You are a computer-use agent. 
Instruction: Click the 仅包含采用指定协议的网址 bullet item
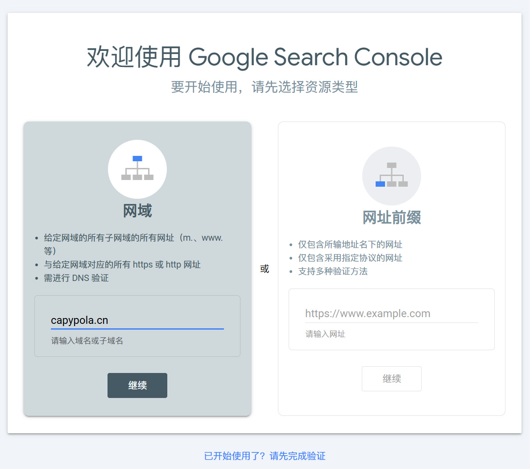point(350,258)
